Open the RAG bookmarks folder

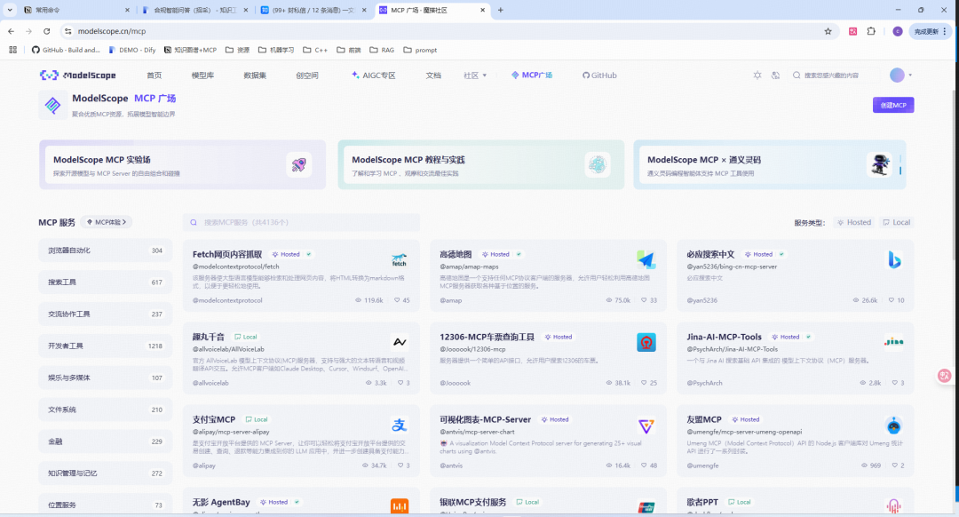coord(382,50)
